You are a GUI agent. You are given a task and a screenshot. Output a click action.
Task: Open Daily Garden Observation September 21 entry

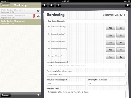coord(20,22)
